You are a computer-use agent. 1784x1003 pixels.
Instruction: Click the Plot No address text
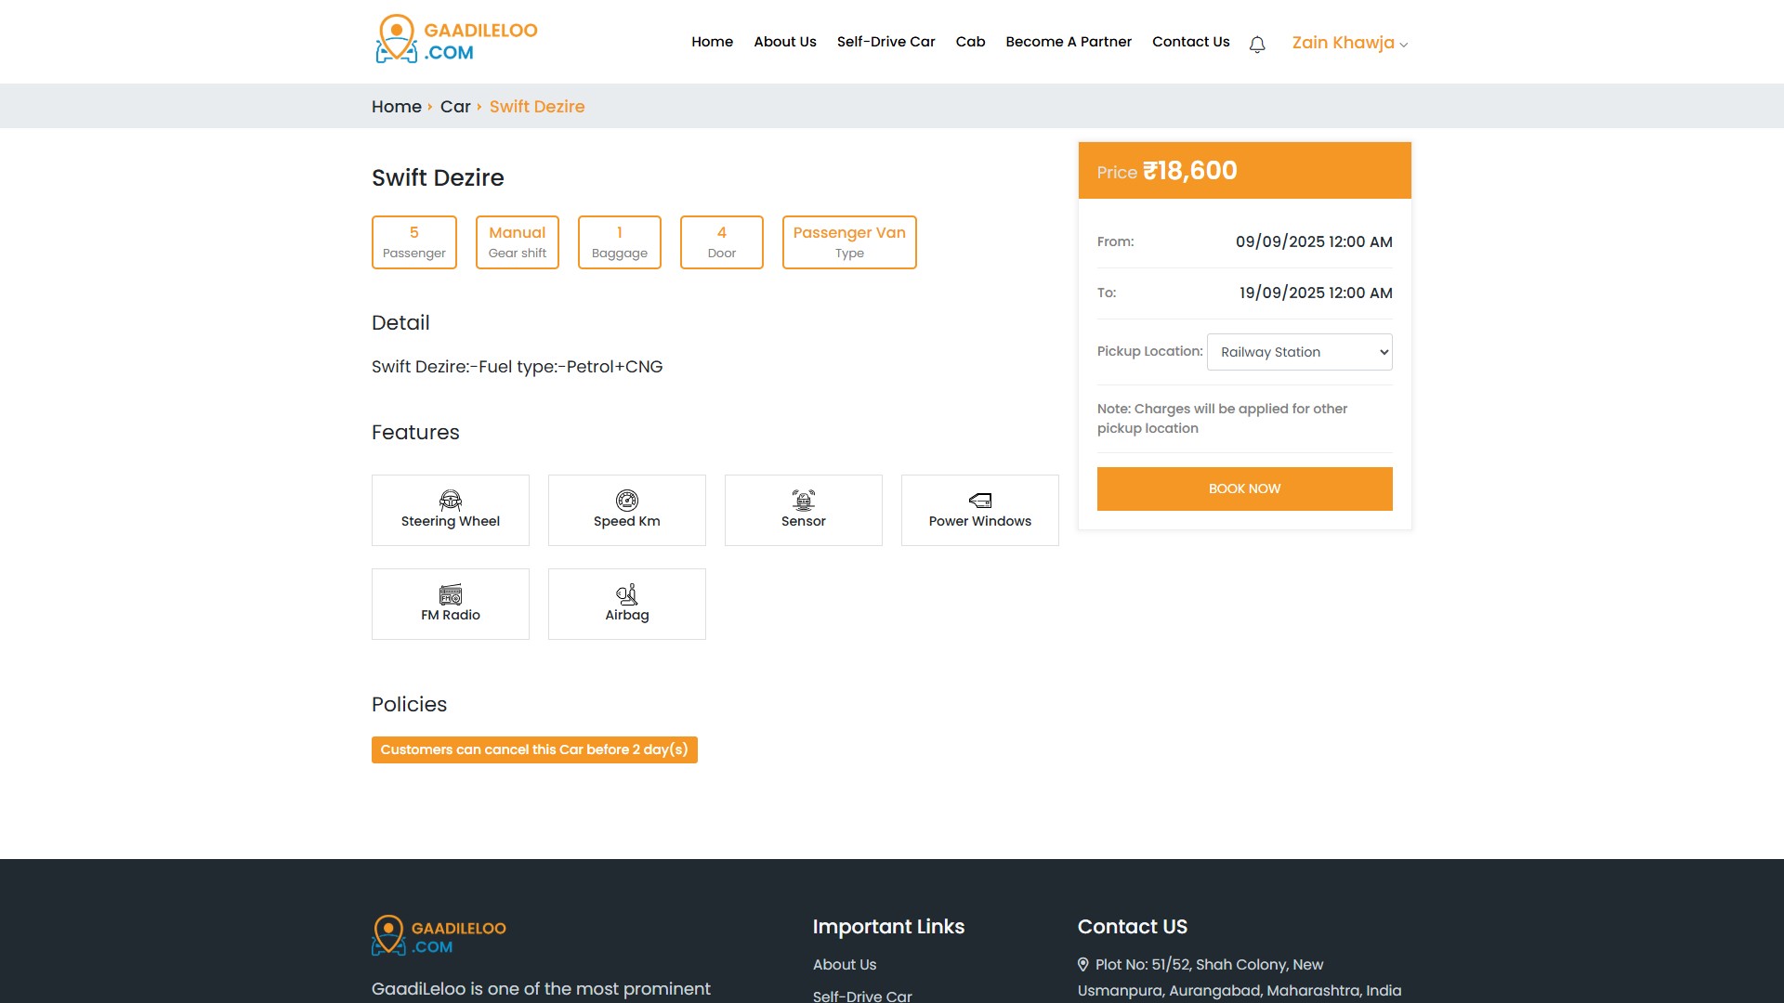(1240, 977)
